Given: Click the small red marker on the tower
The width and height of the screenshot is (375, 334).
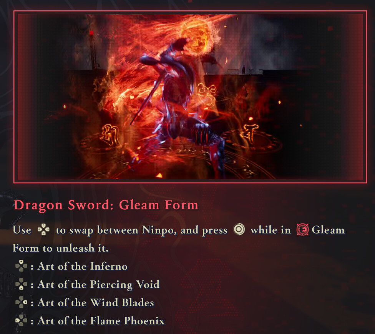Looking at the screenshot, I should click(91, 32).
